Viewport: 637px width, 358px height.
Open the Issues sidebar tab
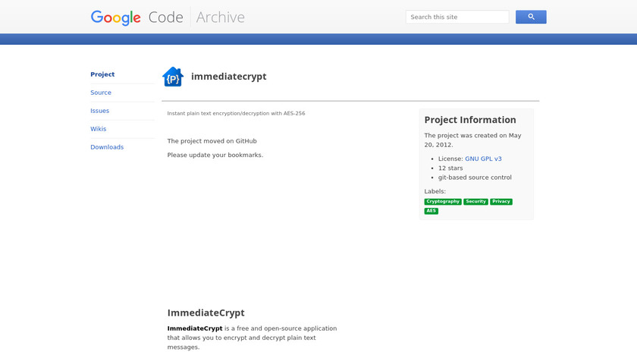tap(99, 111)
